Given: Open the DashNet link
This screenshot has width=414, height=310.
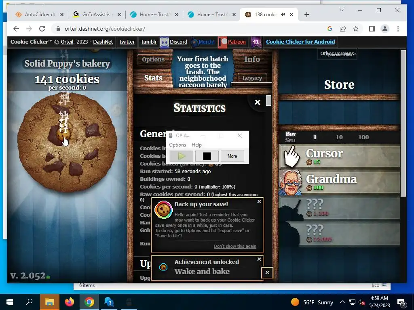Looking at the screenshot, I should tap(103, 42).
